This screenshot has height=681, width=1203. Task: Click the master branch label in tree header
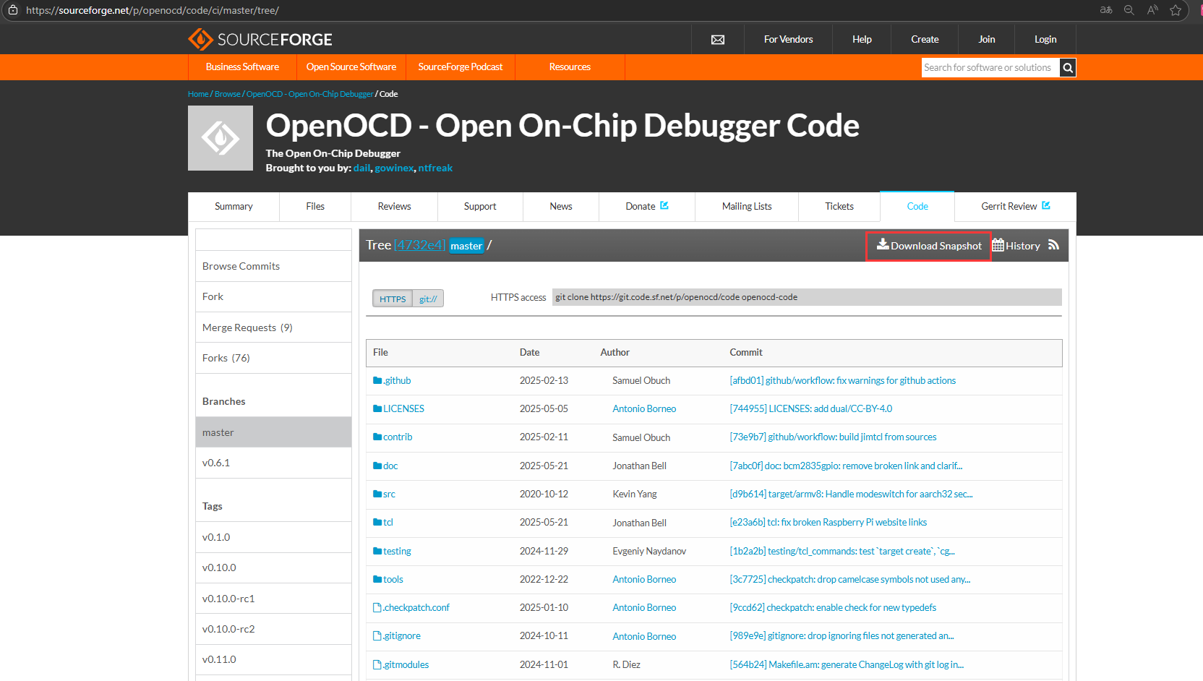coord(466,246)
